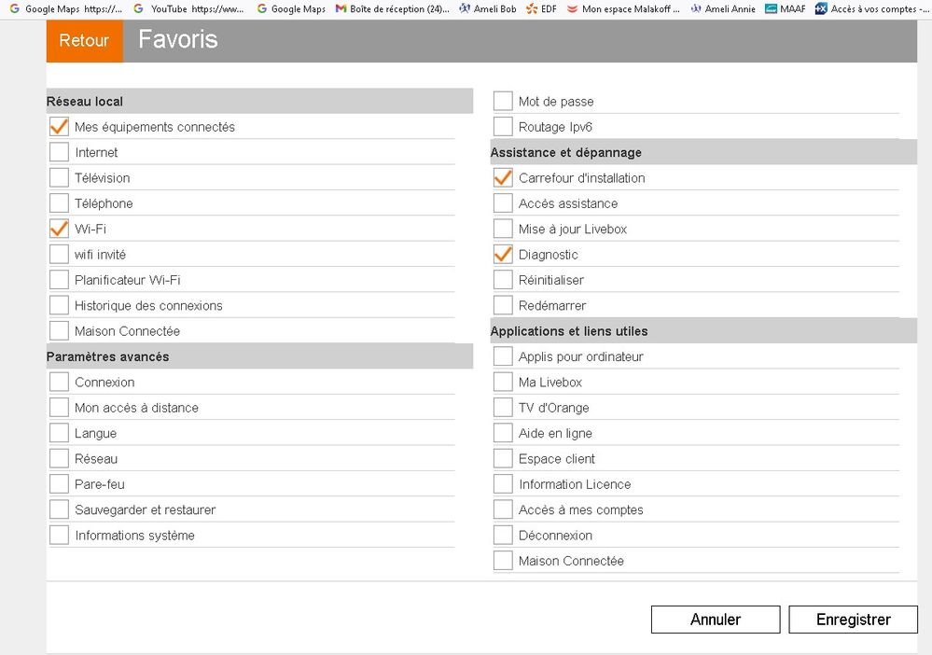
Task: Save favorites with Enregistrer button
Action: (853, 620)
